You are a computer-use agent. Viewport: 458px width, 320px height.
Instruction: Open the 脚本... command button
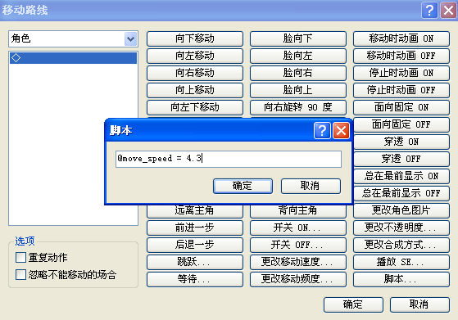401,279
